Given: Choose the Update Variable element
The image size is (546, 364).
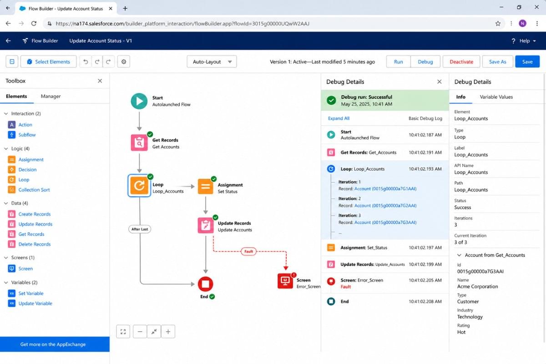Looking at the screenshot, I should point(35,303).
